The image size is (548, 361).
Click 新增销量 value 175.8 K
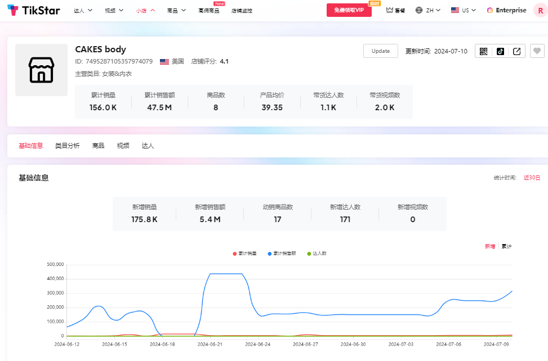click(144, 219)
